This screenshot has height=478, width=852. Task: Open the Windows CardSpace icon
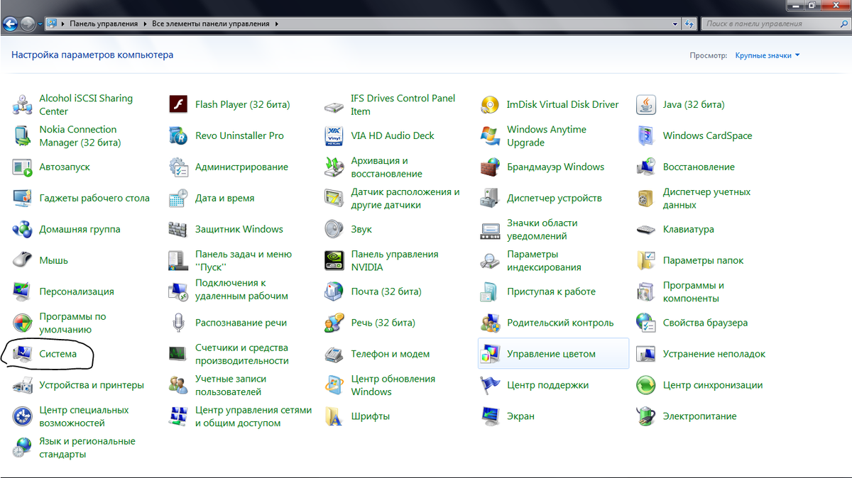tap(646, 135)
